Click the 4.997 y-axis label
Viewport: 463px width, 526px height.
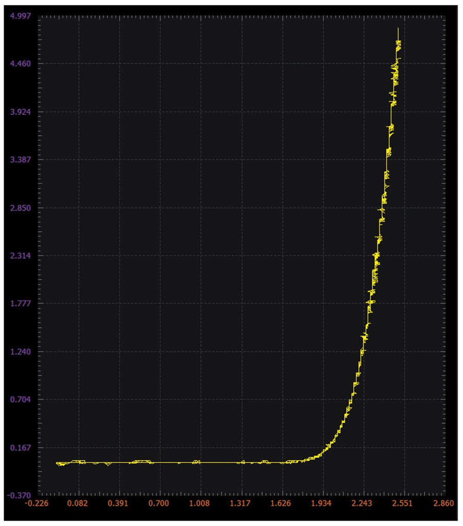tap(21, 16)
